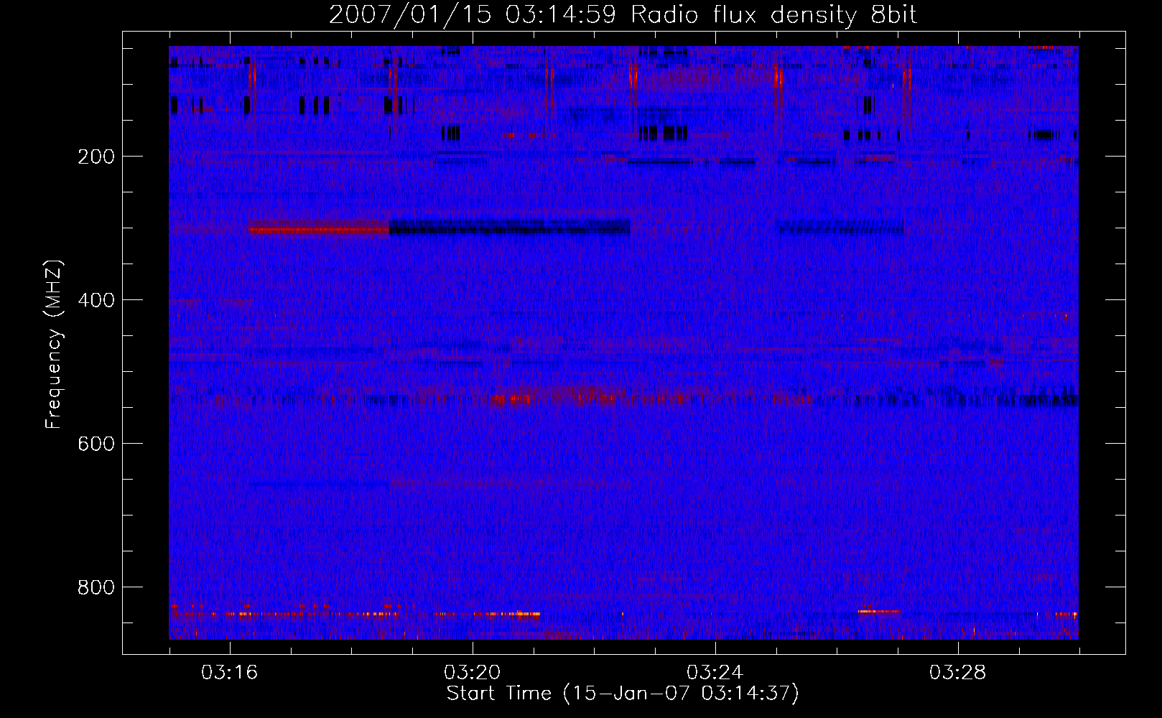Click the 03:28 time tick label
Viewport: 1162px width, 718px height.
[x=958, y=673]
